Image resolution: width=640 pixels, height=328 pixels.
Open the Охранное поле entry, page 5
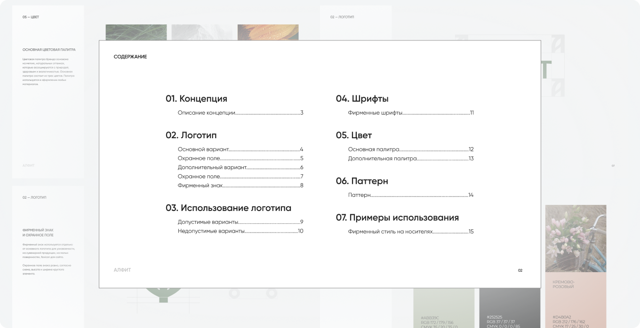[240, 158]
